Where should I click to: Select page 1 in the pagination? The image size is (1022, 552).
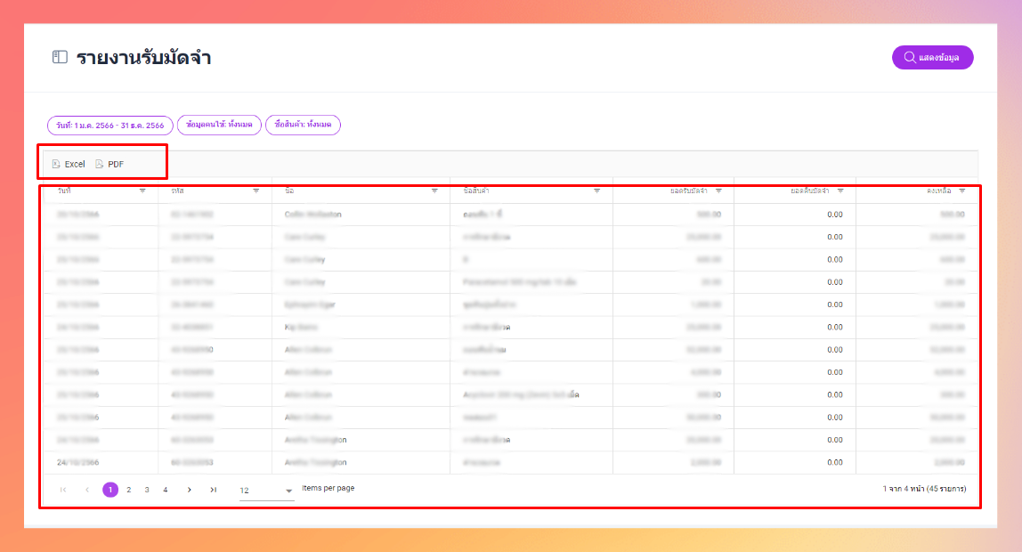110,490
